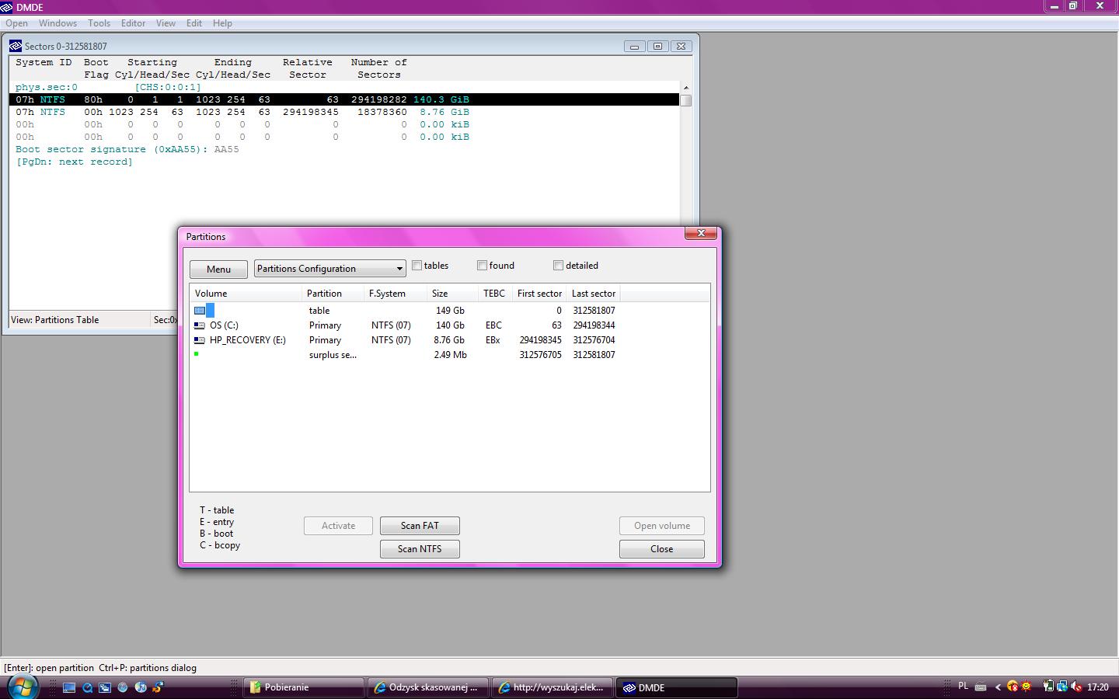Click the OS (C:) volume drive icon
The width and height of the screenshot is (1119, 699).
(200, 325)
